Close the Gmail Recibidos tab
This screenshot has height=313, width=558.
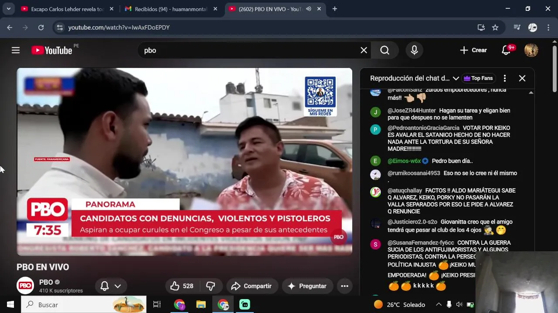coord(215,9)
